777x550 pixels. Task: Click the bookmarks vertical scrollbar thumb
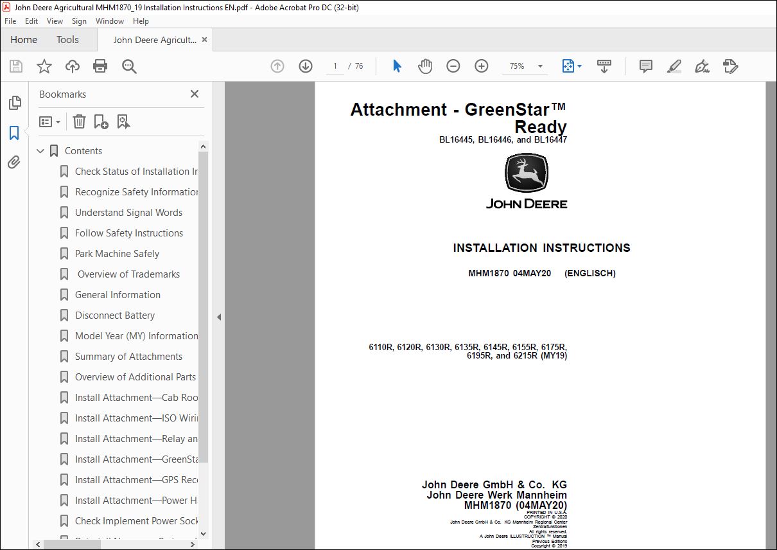tap(204, 307)
